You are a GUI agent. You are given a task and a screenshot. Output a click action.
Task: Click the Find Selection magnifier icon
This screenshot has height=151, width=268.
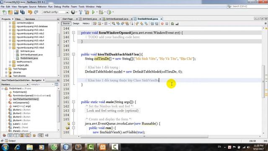click(x=113, y=23)
